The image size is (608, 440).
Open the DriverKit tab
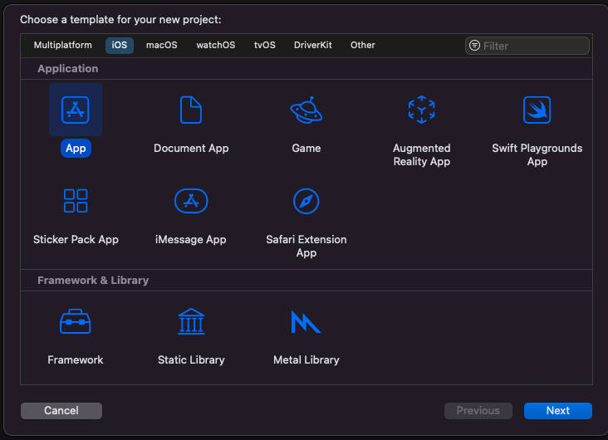312,45
